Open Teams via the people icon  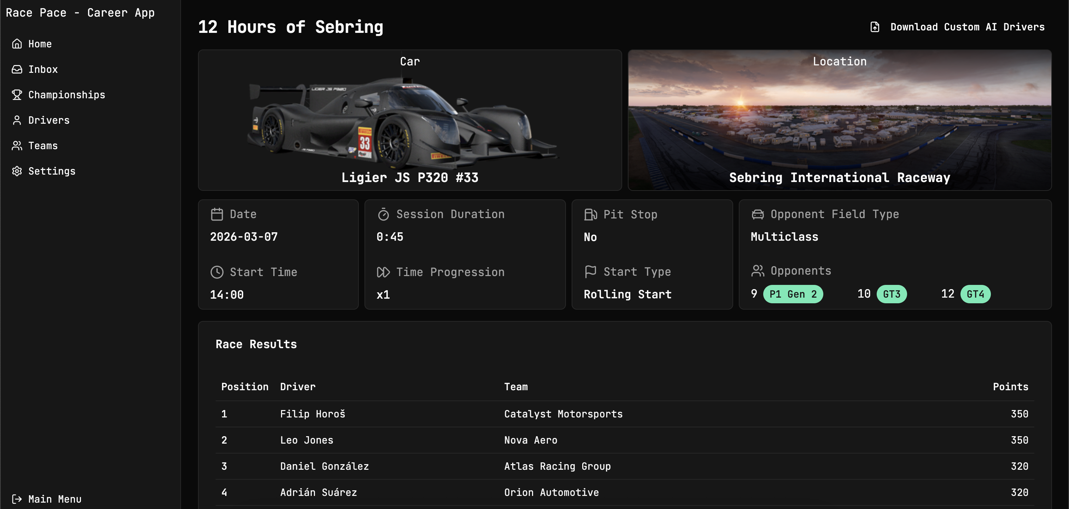pyautogui.click(x=17, y=146)
